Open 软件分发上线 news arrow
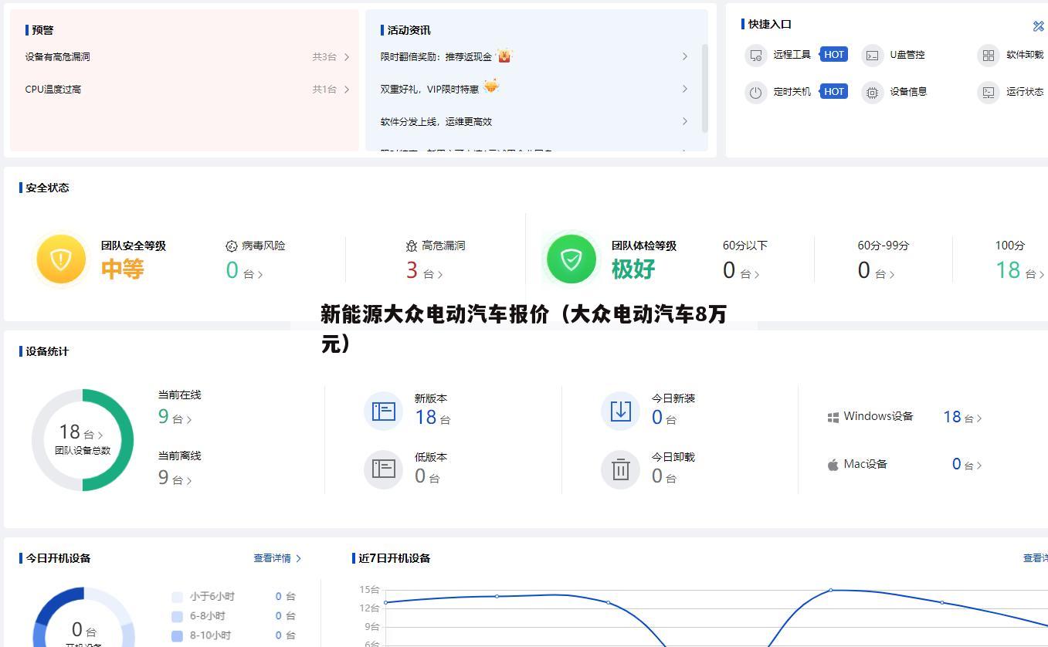Viewport: 1048px width, 647px height. click(x=685, y=121)
